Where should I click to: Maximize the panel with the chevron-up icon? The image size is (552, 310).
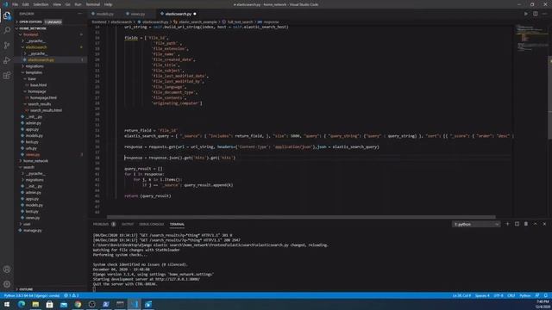[535, 224]
